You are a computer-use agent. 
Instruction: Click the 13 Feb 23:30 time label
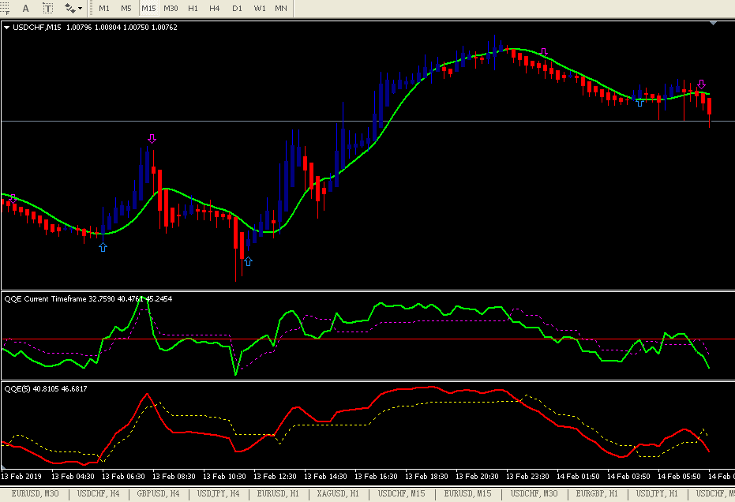[528, 476]
